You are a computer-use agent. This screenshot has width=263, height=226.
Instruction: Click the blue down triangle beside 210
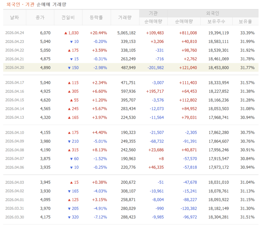point(69,142)
